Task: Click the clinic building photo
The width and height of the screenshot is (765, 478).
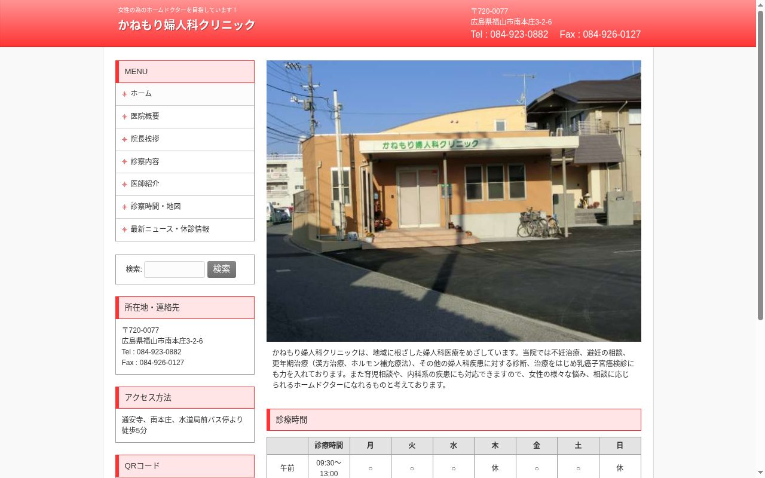Action: [x=454, y=201]
